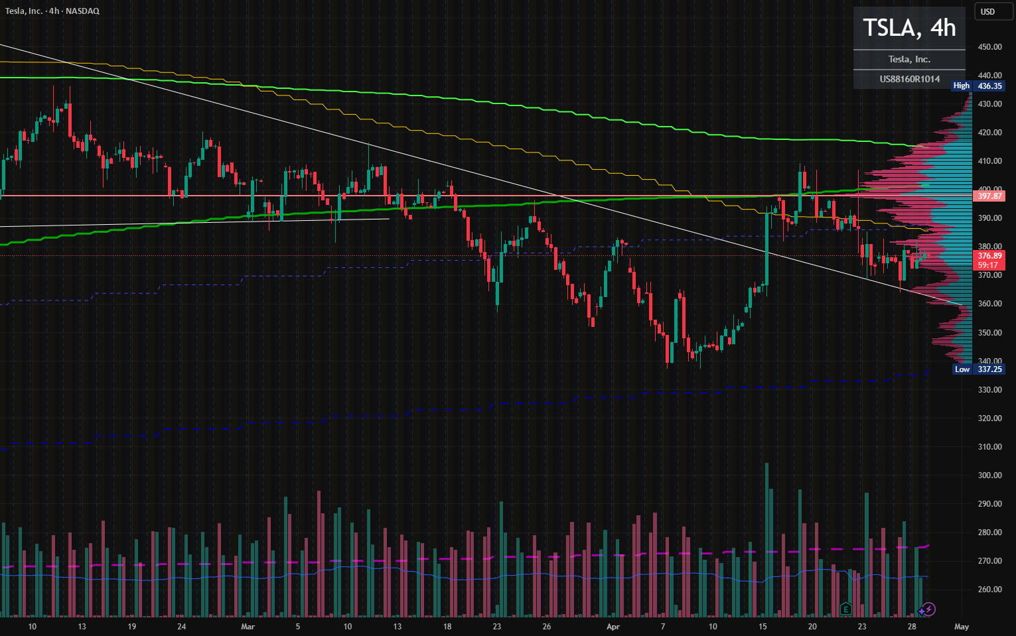This screenshot has height=636, width=1016.
Task: Click the Mar label on the time axis
Action: (x=248, y=627)
